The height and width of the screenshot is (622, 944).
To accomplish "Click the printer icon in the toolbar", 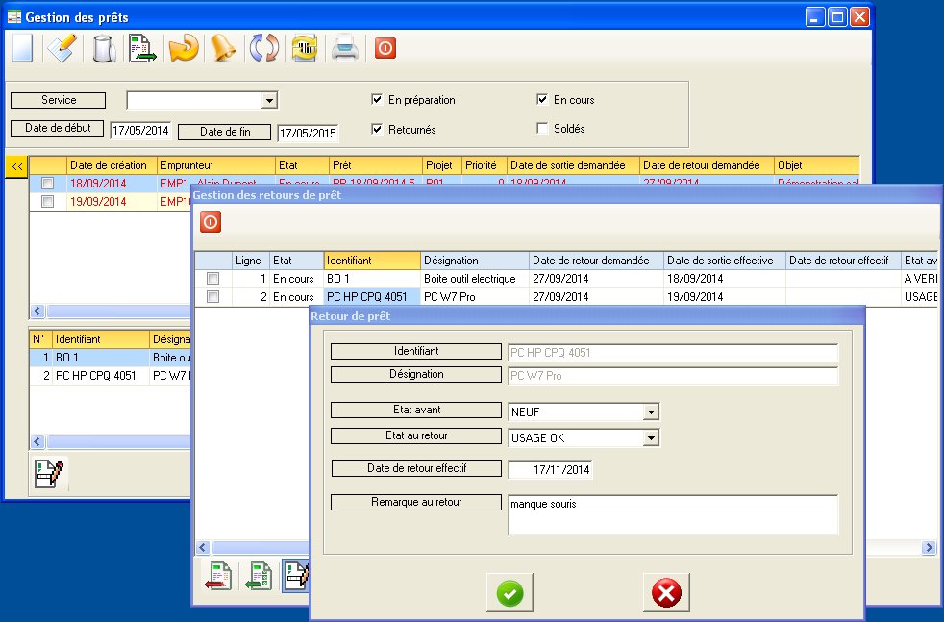I will tap(345, 48).
